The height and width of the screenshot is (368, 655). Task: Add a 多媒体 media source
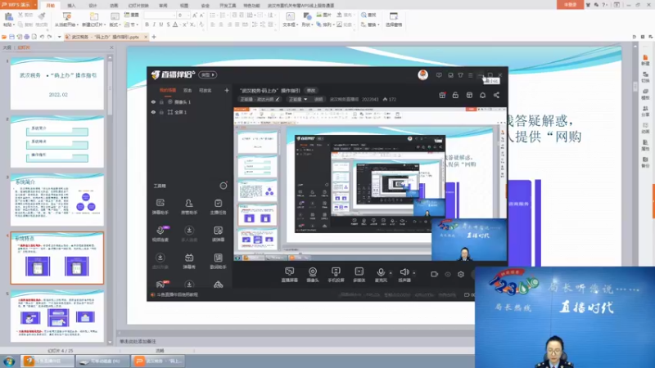[x=359, y=275]
